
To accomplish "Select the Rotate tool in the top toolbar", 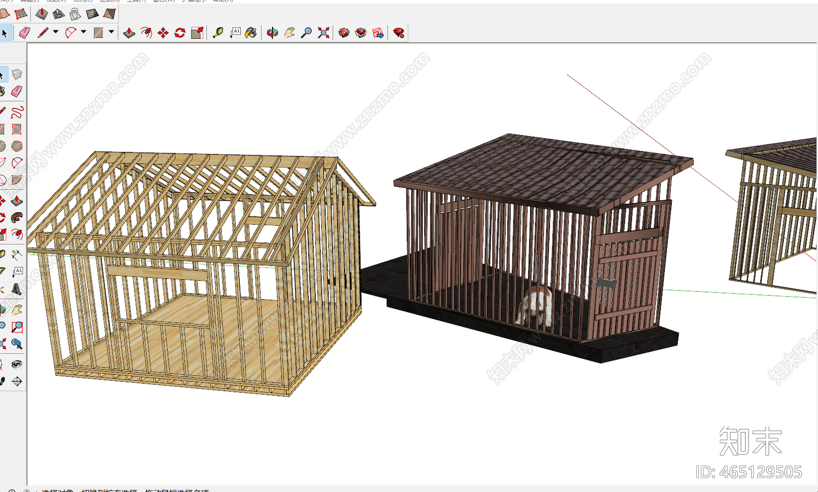I will [180, 33].
